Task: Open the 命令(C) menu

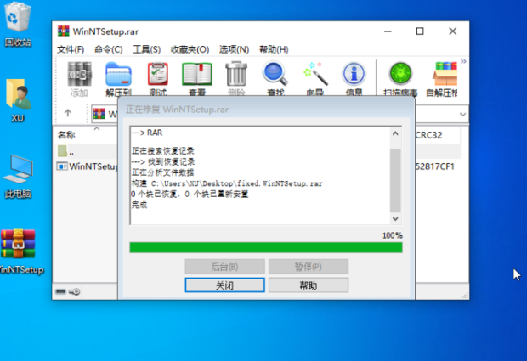Action: tap(108, 49)
